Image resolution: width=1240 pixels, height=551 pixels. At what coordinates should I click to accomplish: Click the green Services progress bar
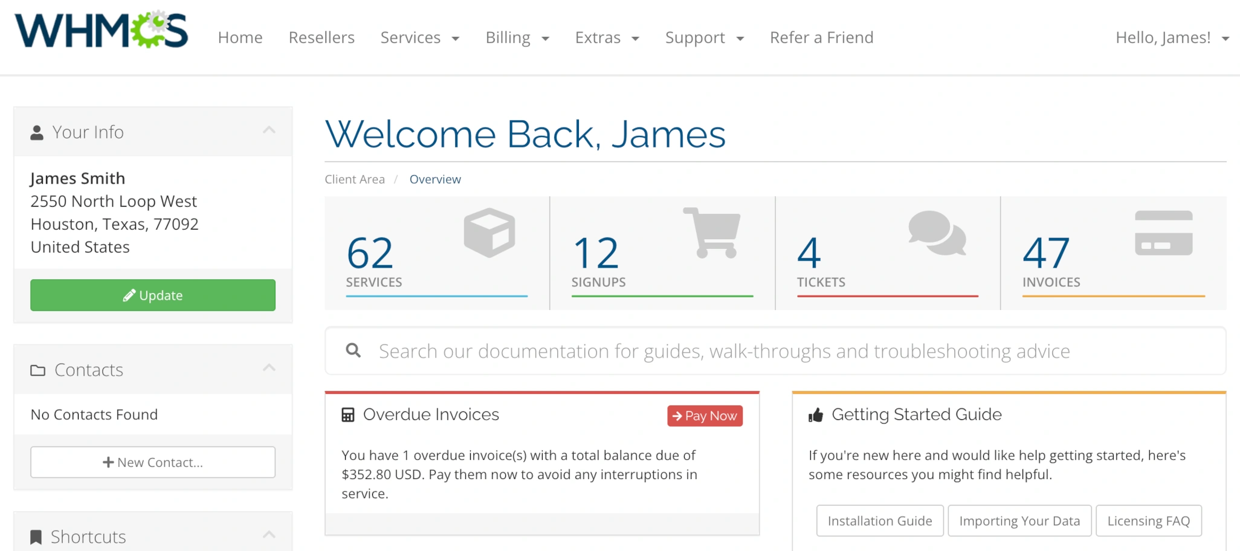tap(662, 296)
